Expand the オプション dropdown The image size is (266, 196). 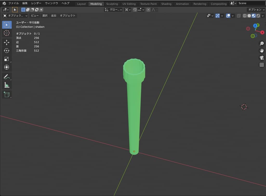pos(256,10)
